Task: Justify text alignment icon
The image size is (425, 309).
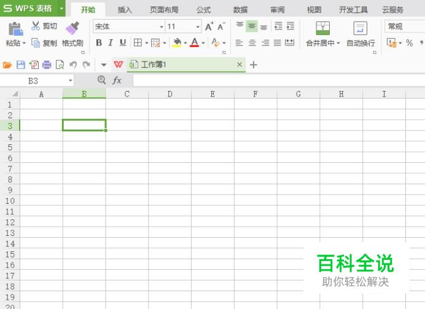Action: (277, 42)
